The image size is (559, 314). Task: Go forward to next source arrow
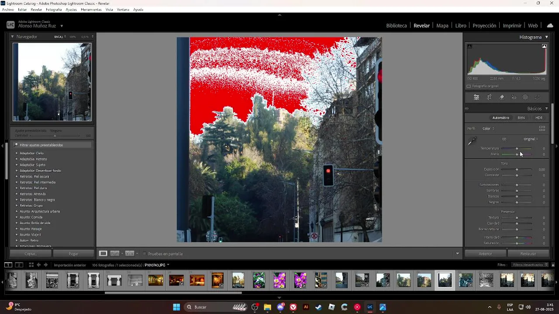click(x=45, y=265)
